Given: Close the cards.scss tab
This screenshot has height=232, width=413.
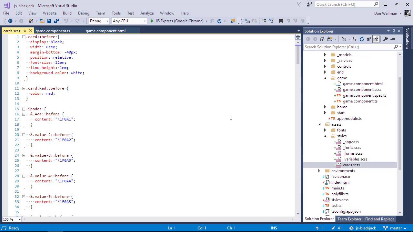Looking at the screenshot, I should coord(31,31).
